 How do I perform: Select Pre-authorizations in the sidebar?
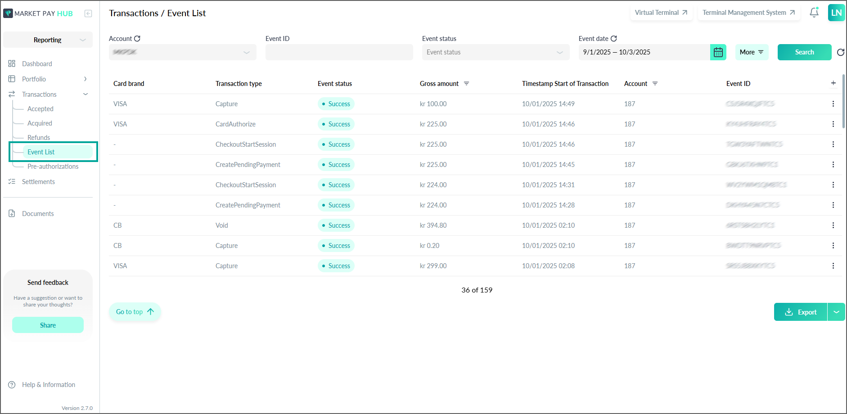(53, 166)
